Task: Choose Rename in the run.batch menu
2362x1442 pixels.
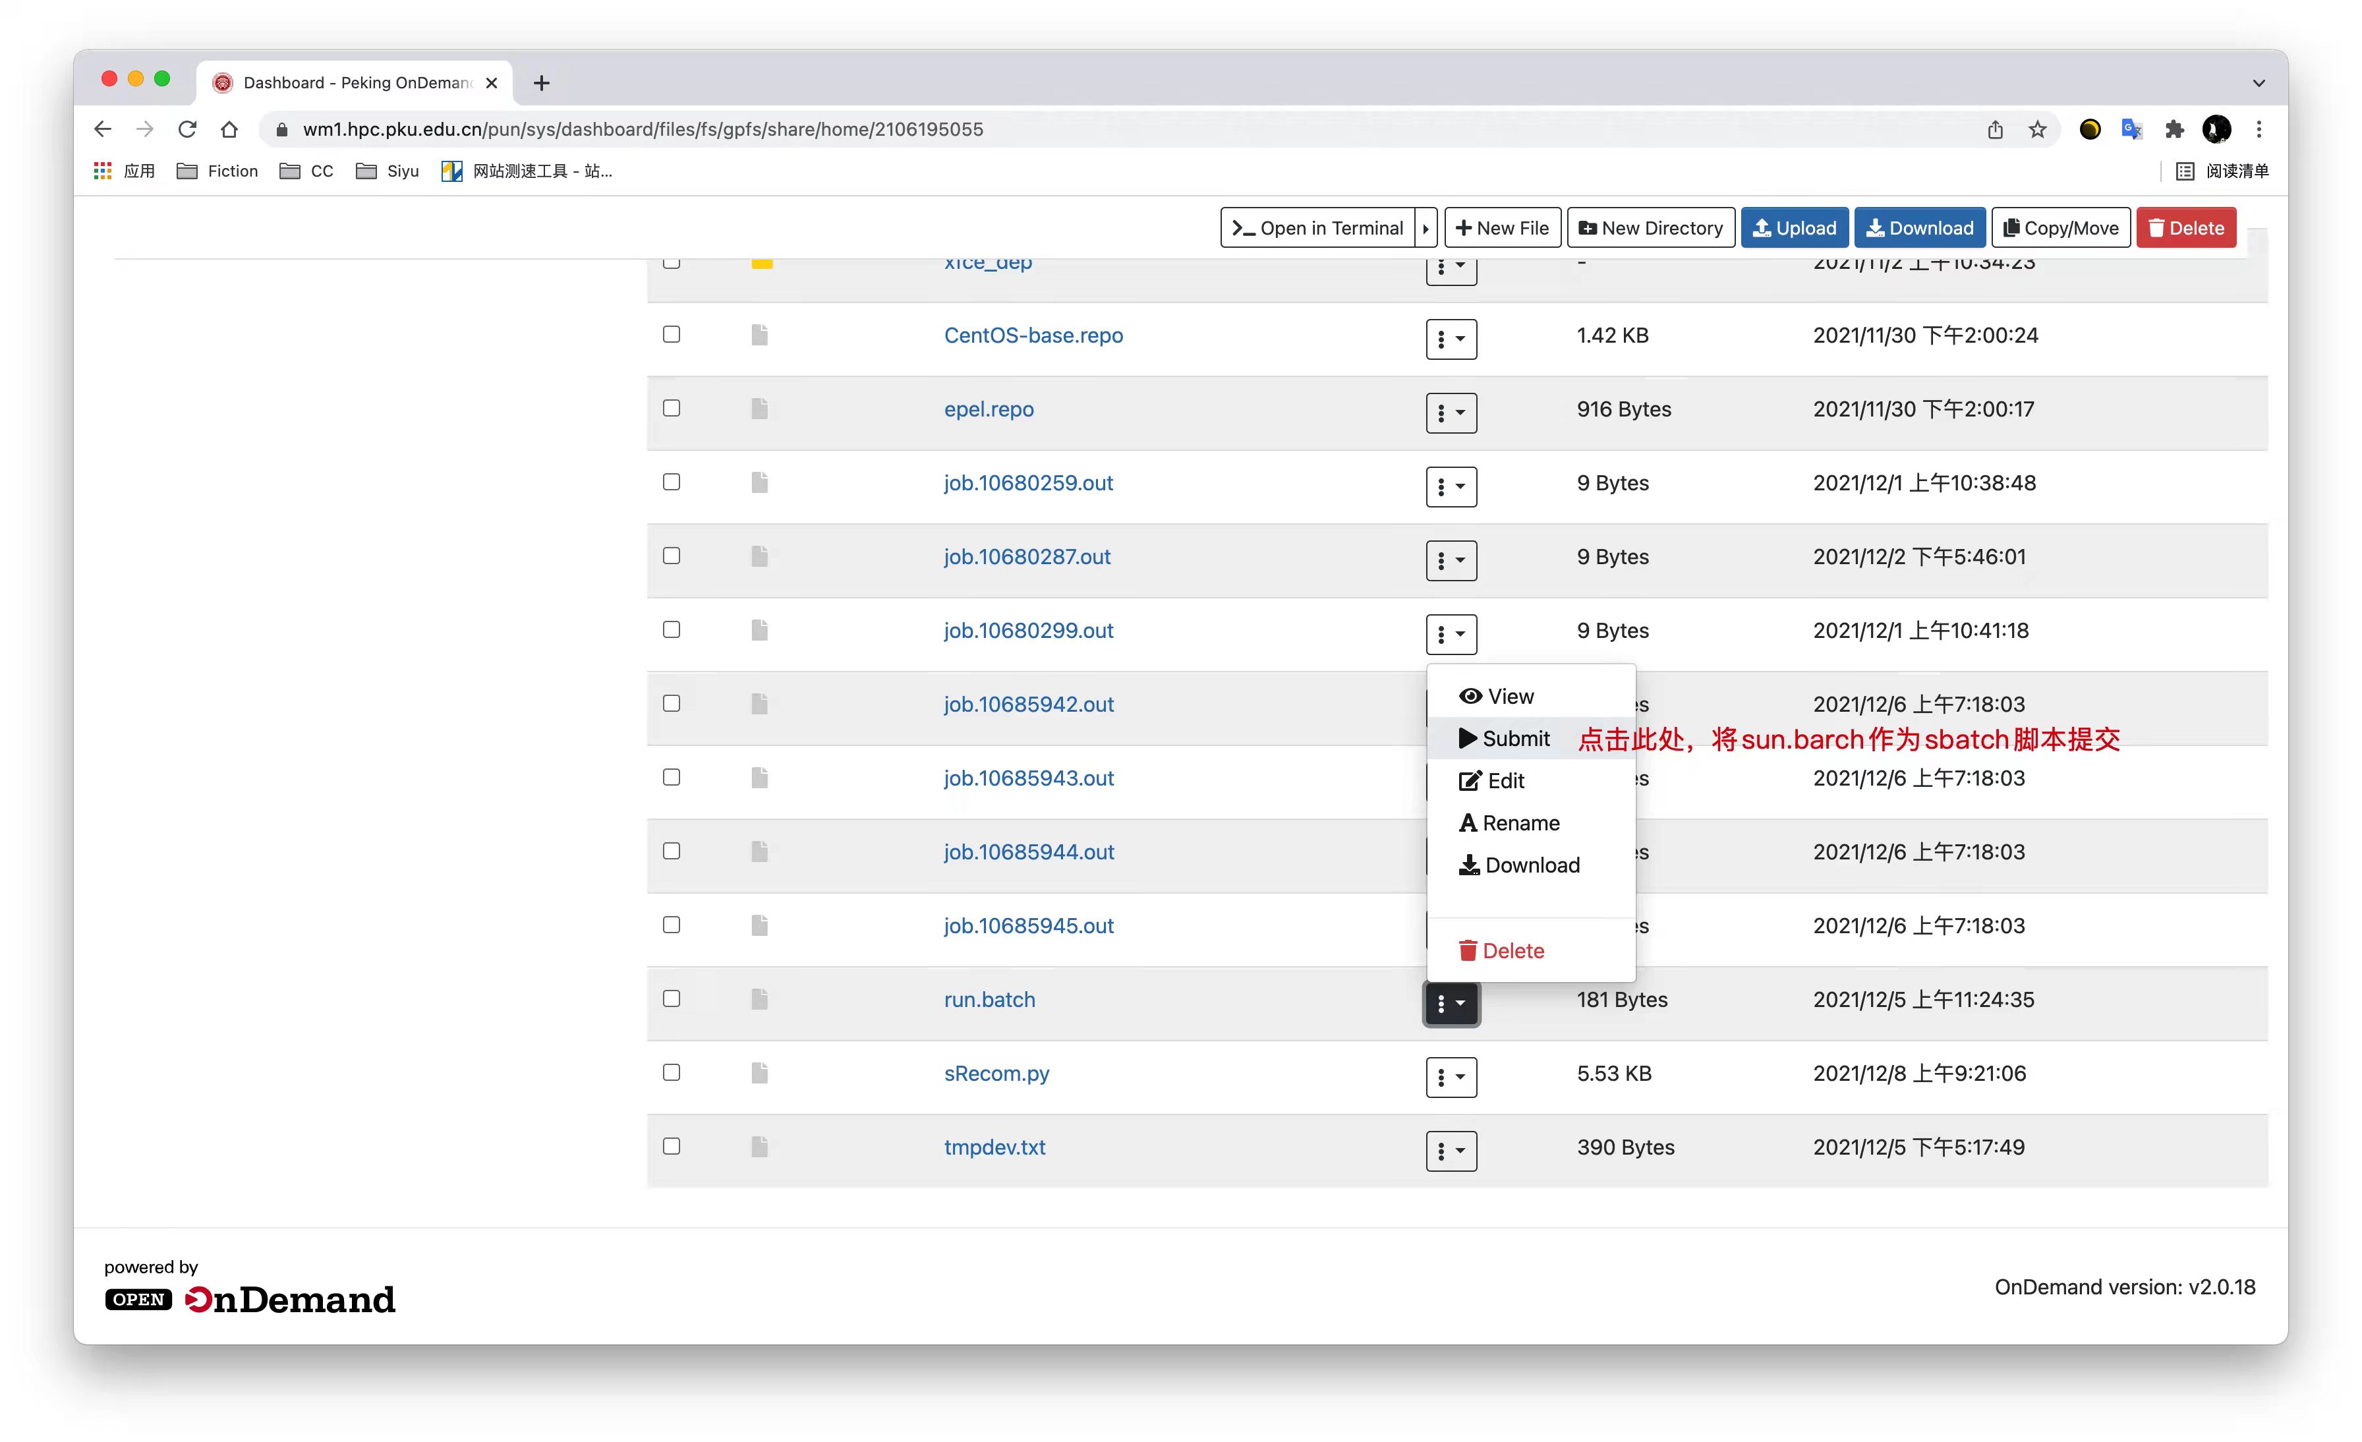Action: point(1531,822)
